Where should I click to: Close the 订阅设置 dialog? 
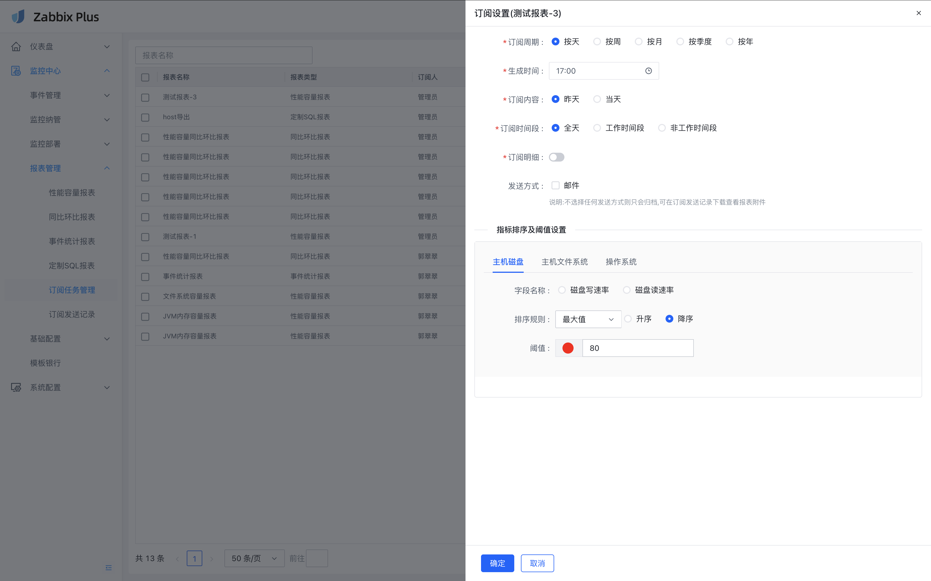pos(919,13)
